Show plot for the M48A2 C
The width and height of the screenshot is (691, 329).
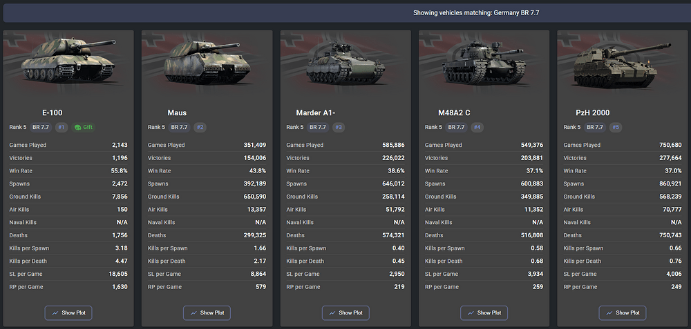coord(484,312)
